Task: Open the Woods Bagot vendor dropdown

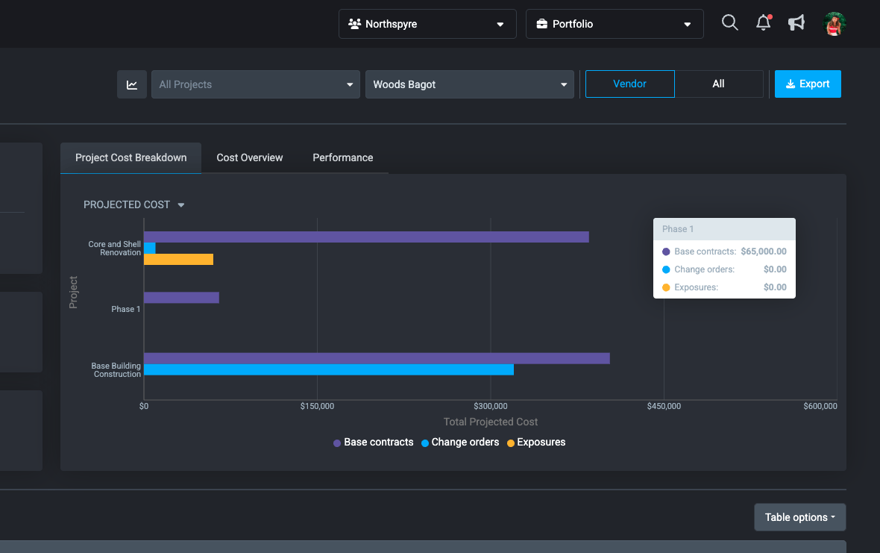Action: tap(469, 84)
